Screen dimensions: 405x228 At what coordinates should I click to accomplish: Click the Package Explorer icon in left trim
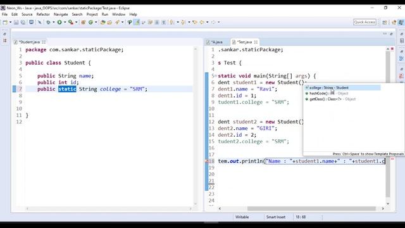click(x=4, y=41)
